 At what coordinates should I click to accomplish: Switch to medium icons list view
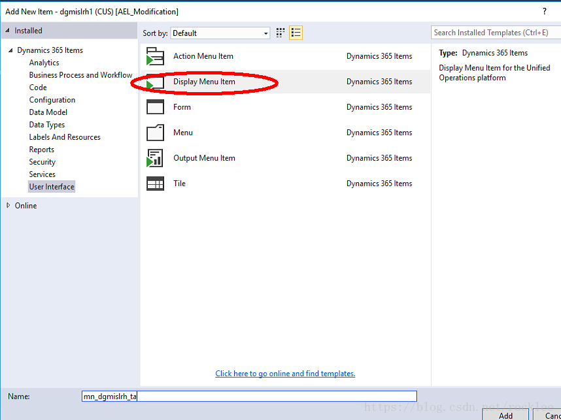tap(296, 33)
